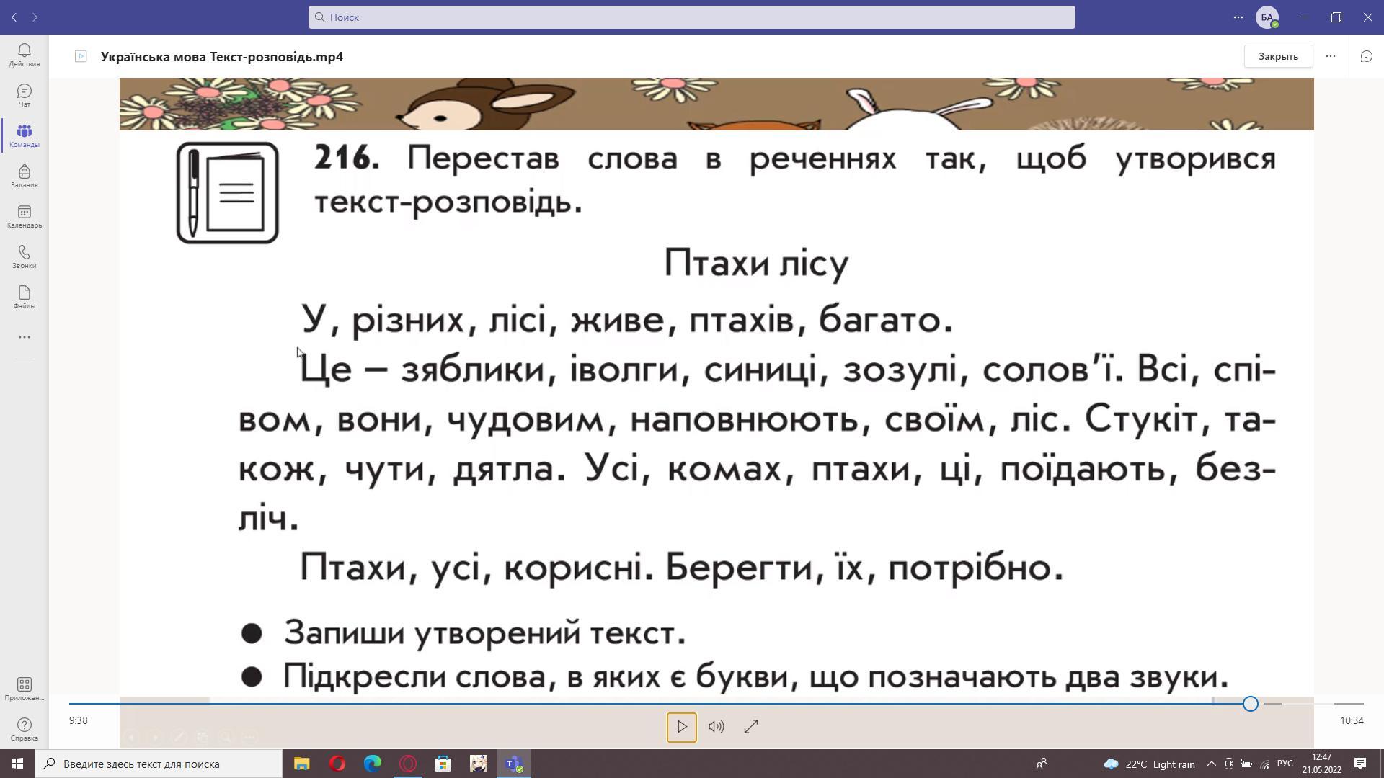Toggle fullscreen video mode
The height and width of the screenshot is (778, 1384).
pos(751,727)
